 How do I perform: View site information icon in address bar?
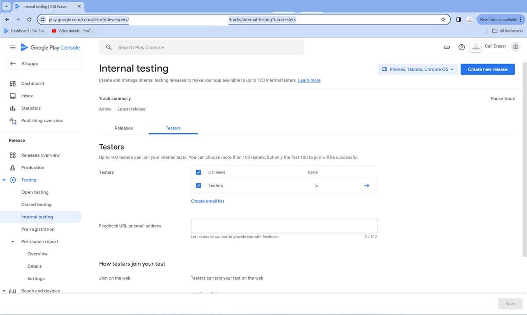(43, 19)
